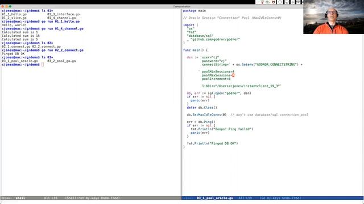Click the 'go run 02_2_connect.go' command line
364x204 pixels.
pyautogui.click(x=63, y=50)
